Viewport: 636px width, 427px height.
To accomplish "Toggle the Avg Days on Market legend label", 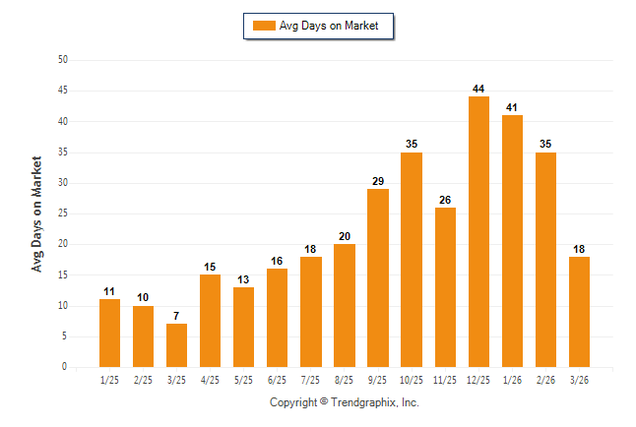I will coord(329,26).
